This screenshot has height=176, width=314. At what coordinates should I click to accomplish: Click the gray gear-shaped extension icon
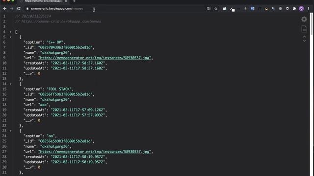280,9
